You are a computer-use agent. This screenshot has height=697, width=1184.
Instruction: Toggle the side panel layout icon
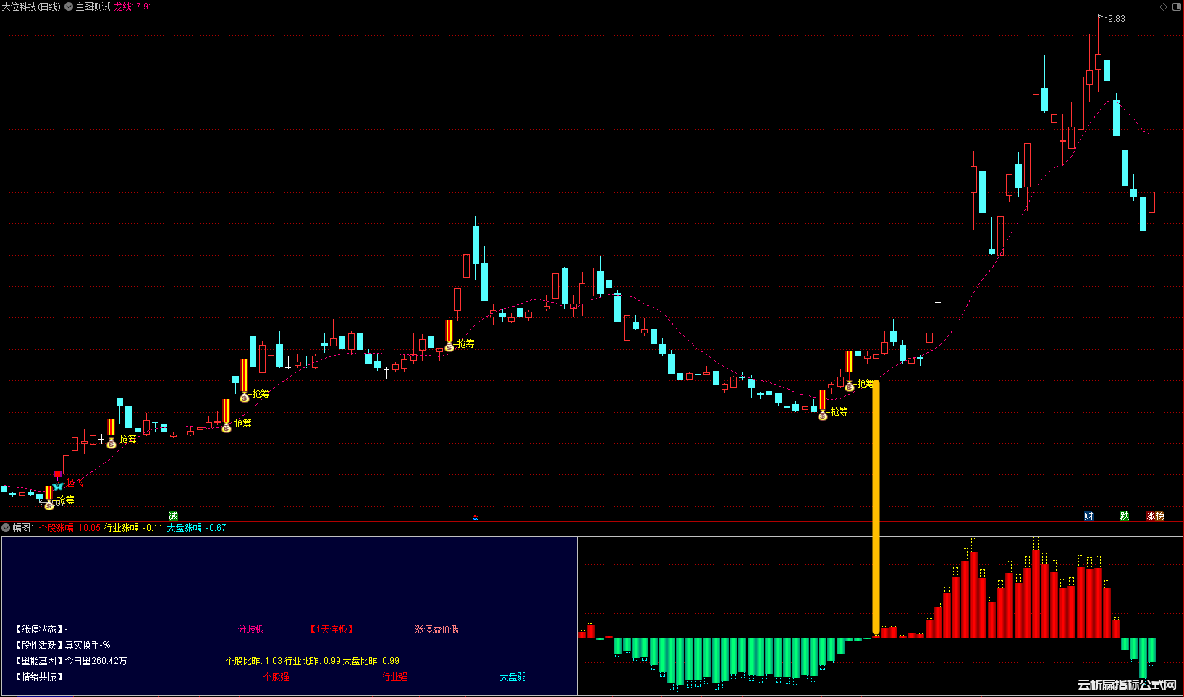coord(1176,7)
